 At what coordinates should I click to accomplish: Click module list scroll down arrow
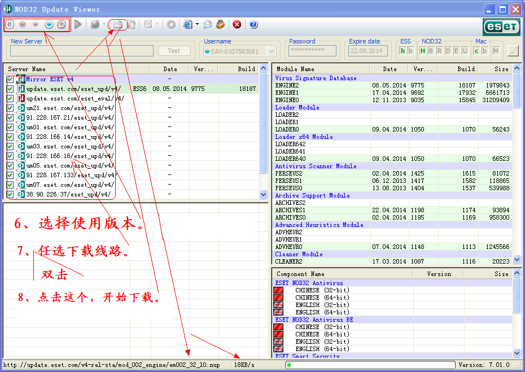click(517, 260)
